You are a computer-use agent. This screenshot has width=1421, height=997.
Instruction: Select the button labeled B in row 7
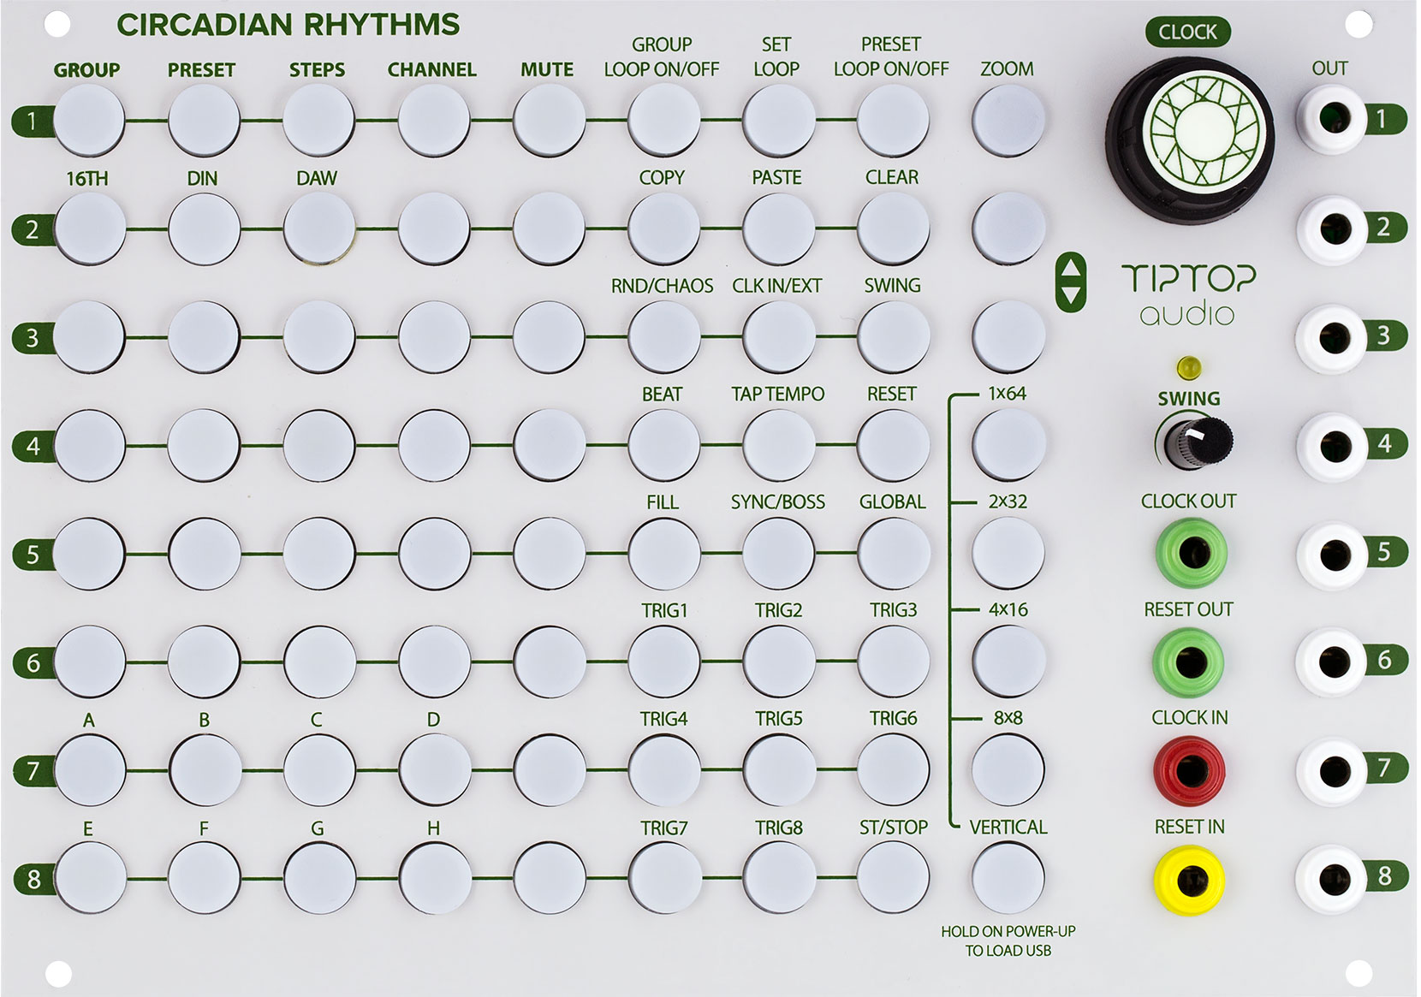[204, 770]
